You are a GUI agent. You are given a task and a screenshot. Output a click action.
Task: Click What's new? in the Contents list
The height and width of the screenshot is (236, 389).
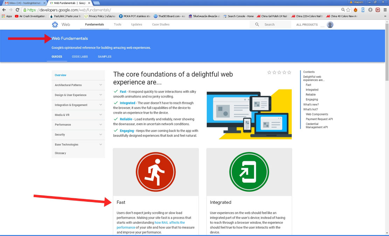pyautogui.click(x=310, y=104)
